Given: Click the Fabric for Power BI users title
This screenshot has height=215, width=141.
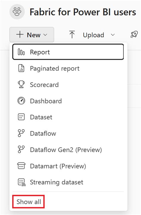Looking at the screenshot, I should click(83, 12).
